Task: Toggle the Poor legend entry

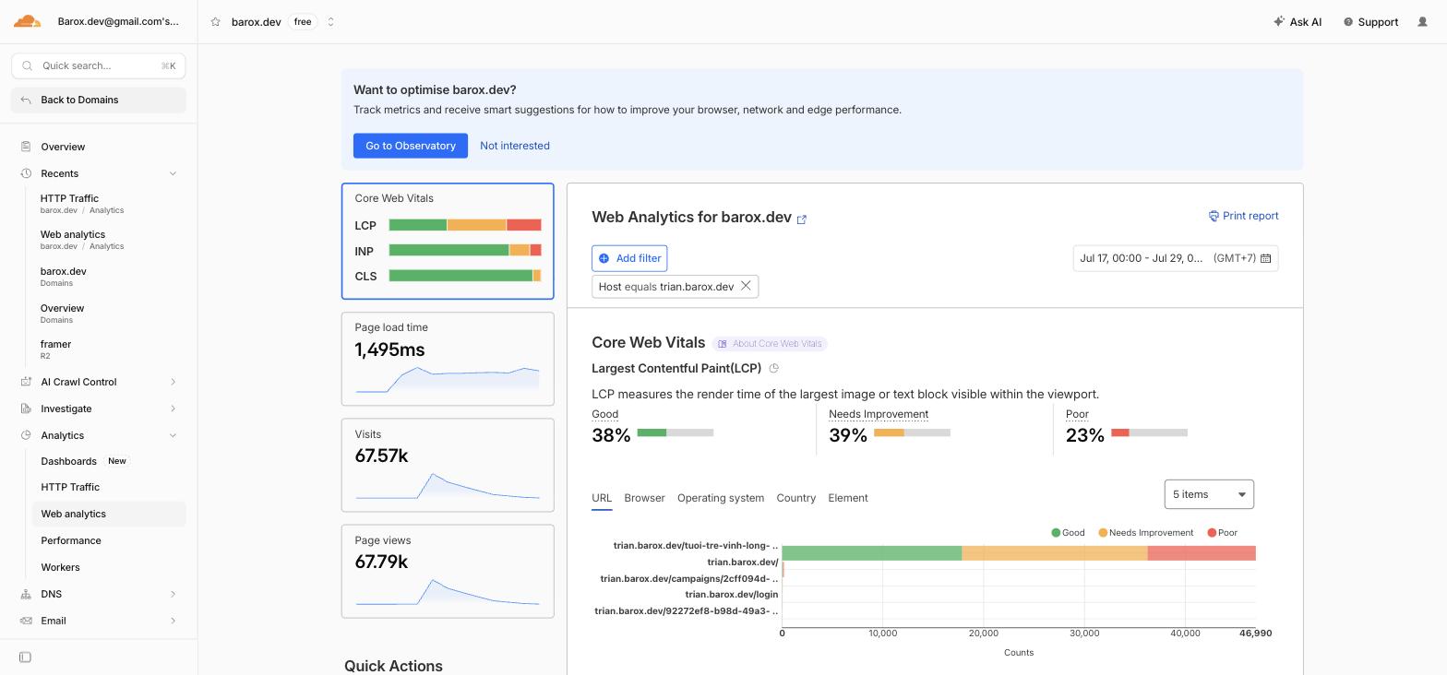Action: [x=1222, y=533]
